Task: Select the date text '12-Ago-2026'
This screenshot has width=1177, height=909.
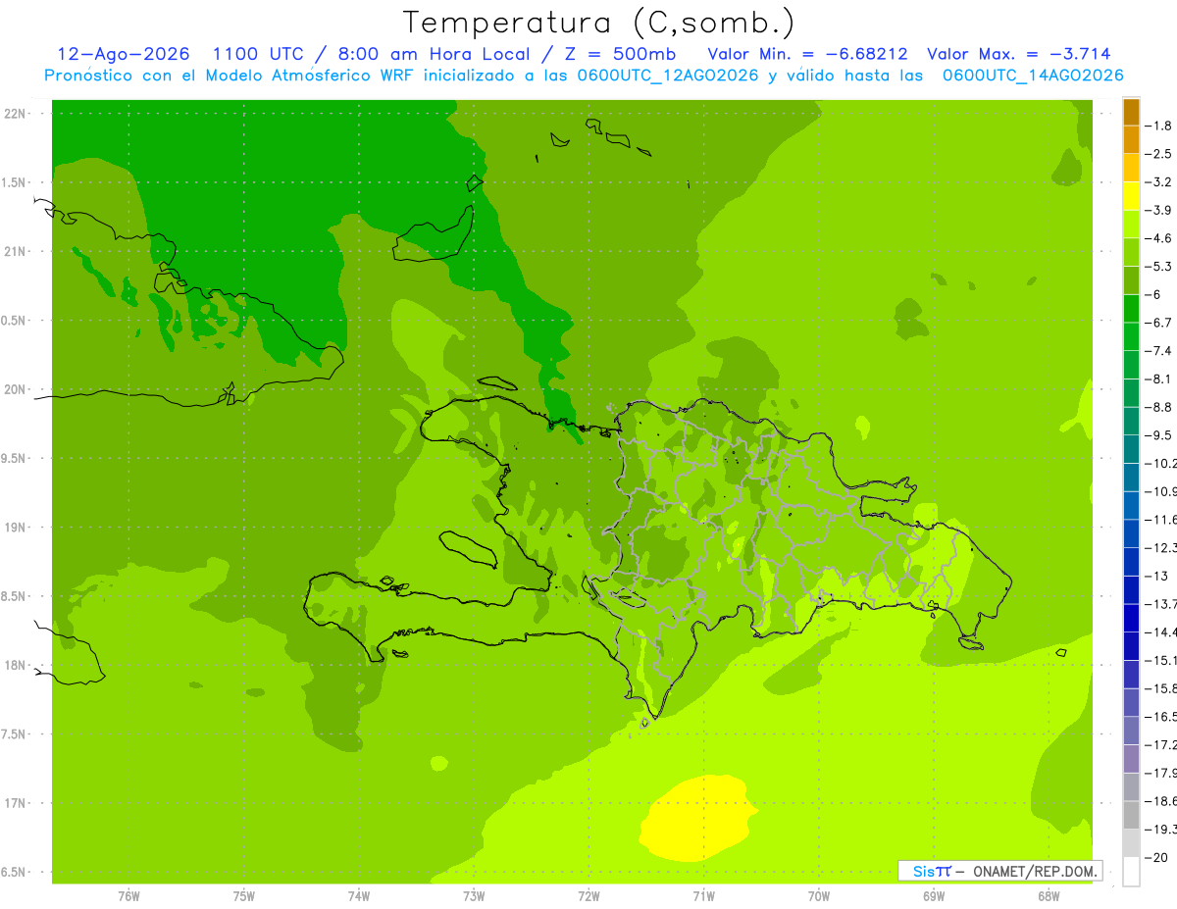Action: (123, 54)
